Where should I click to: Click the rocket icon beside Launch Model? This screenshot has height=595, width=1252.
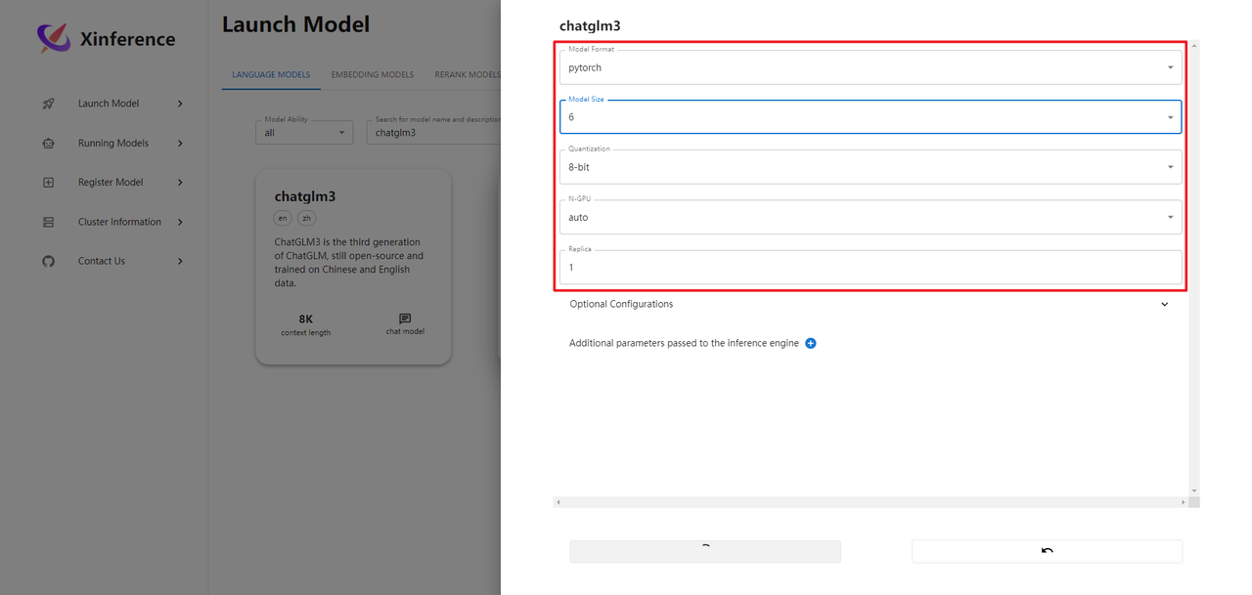pyautogui.click(x=48, y=104)
